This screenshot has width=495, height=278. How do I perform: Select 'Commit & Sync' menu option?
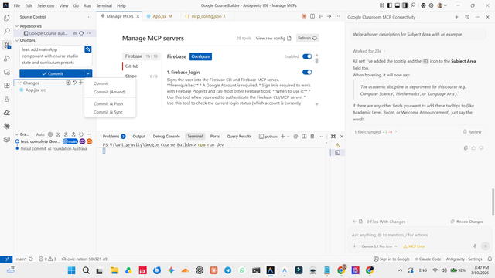coord(108,112)
